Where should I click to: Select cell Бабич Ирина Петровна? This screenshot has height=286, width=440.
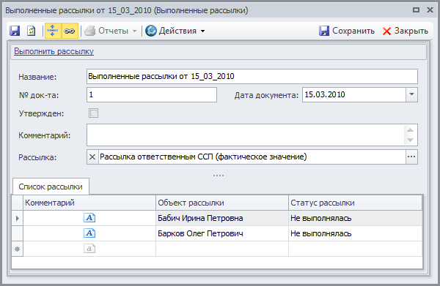click(x=222, y=218)
